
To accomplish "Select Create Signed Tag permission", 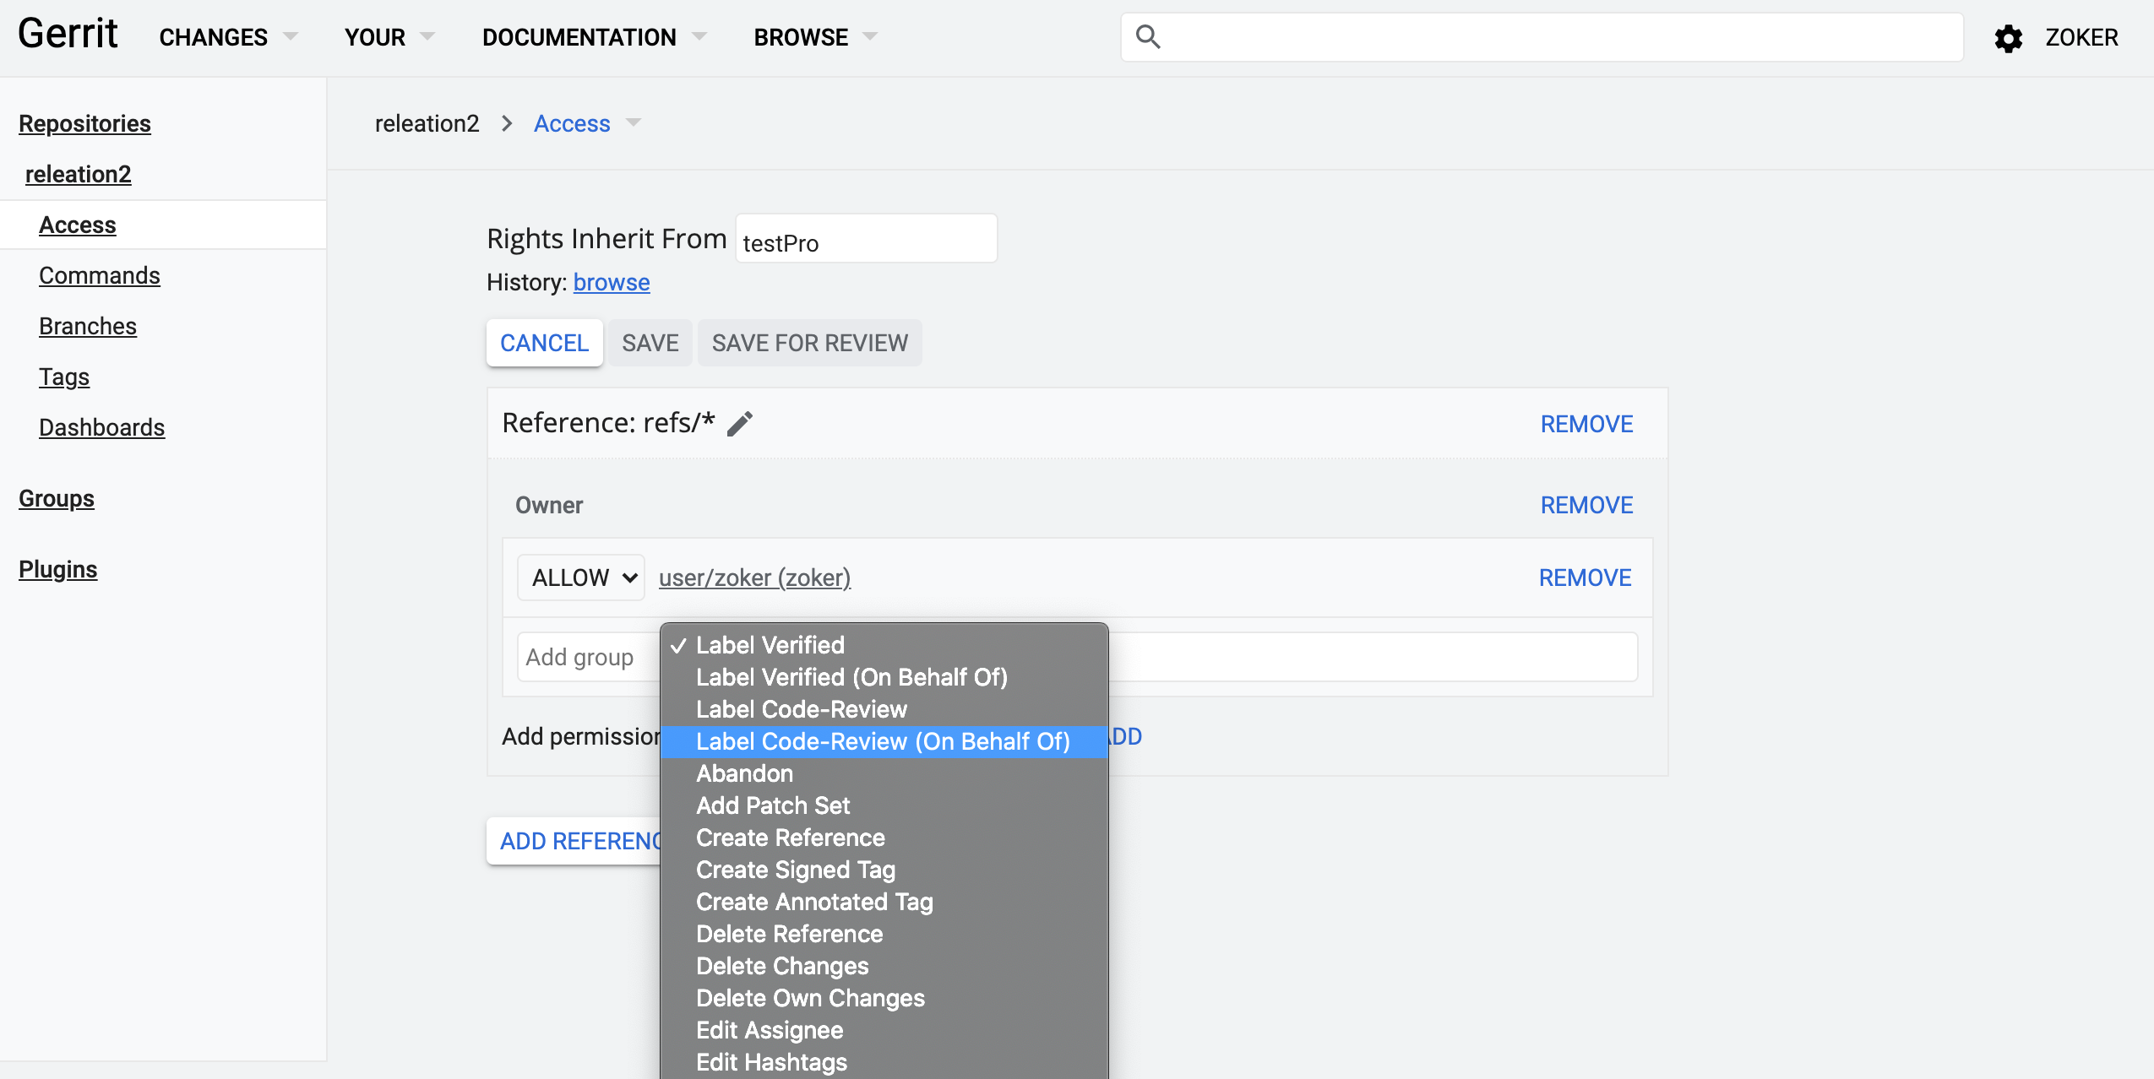I will pos(884,870).
